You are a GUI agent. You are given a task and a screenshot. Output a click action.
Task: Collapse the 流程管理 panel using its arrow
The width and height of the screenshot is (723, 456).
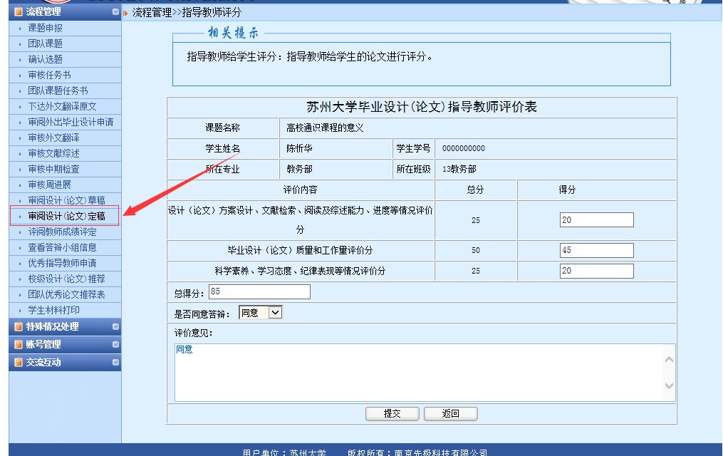[x=115, y=11]
